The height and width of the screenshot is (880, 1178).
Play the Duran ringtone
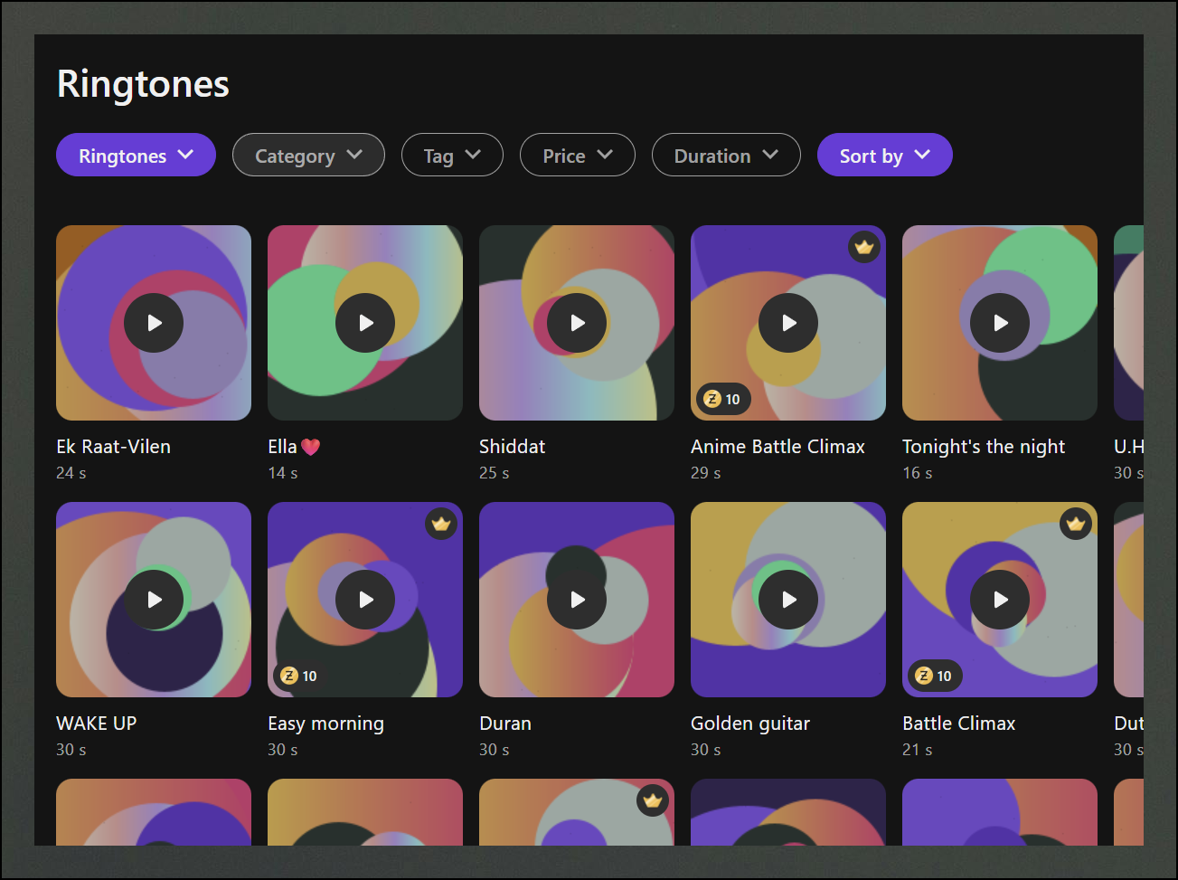tap(577, 600)
